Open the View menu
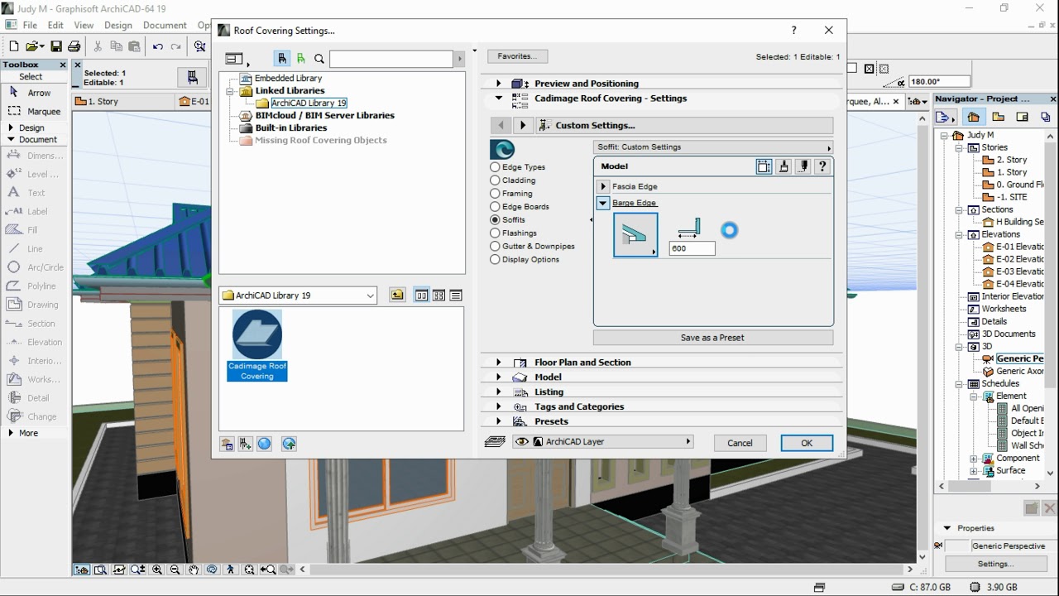This screenshot has height=596, width=1059. [84, 26]
